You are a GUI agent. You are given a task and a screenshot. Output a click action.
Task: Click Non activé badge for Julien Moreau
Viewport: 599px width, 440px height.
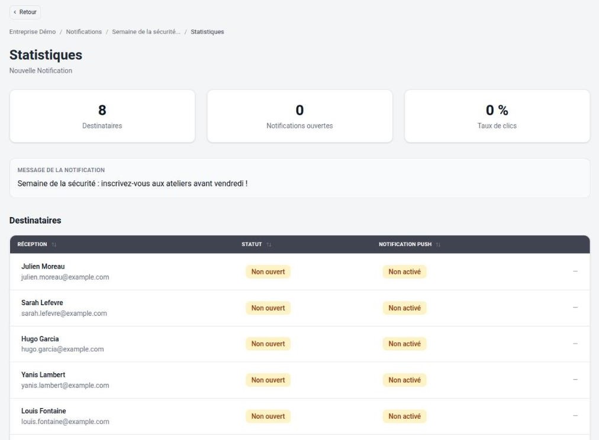click(x=404, y=271)
